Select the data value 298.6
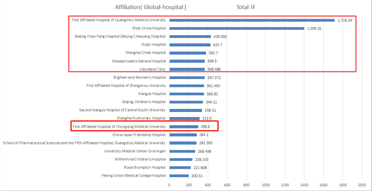This screenshot has height=191, width=372. click(205, 127)
